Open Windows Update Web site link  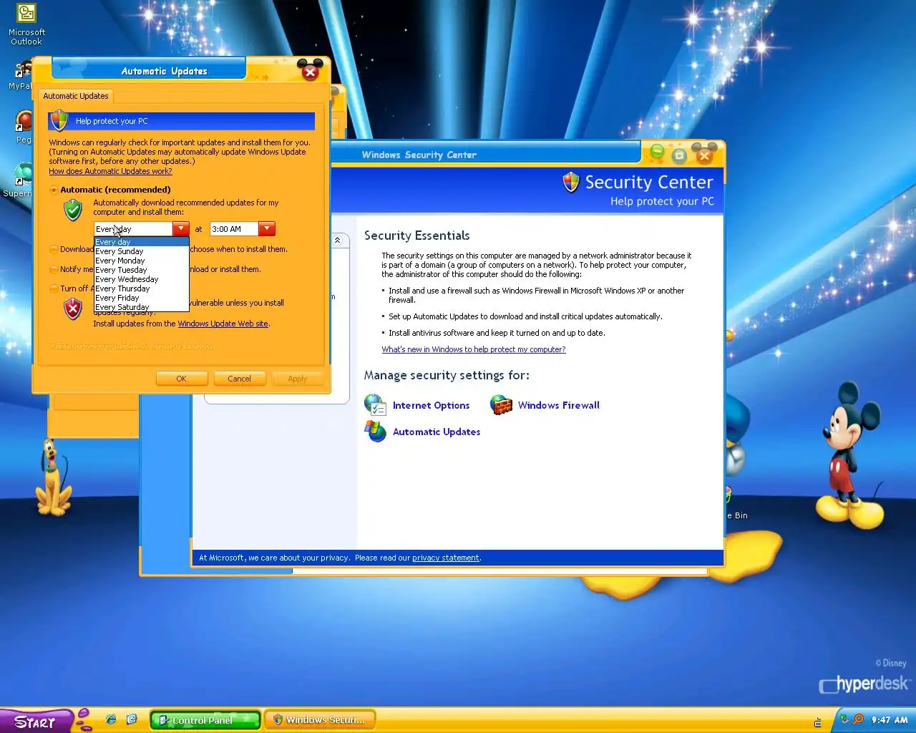coord(223,324)
